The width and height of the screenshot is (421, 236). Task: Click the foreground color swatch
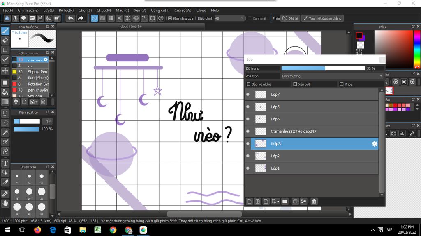point(359,35)
